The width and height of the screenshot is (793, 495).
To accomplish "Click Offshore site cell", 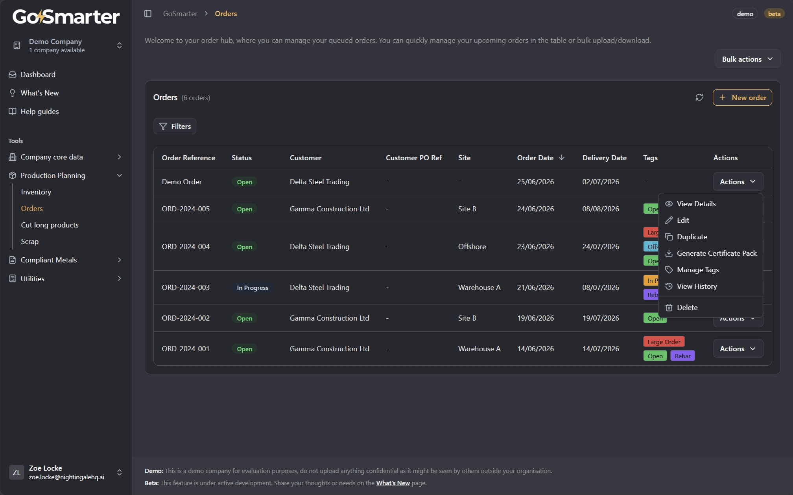I will click(x=472, y=247).
